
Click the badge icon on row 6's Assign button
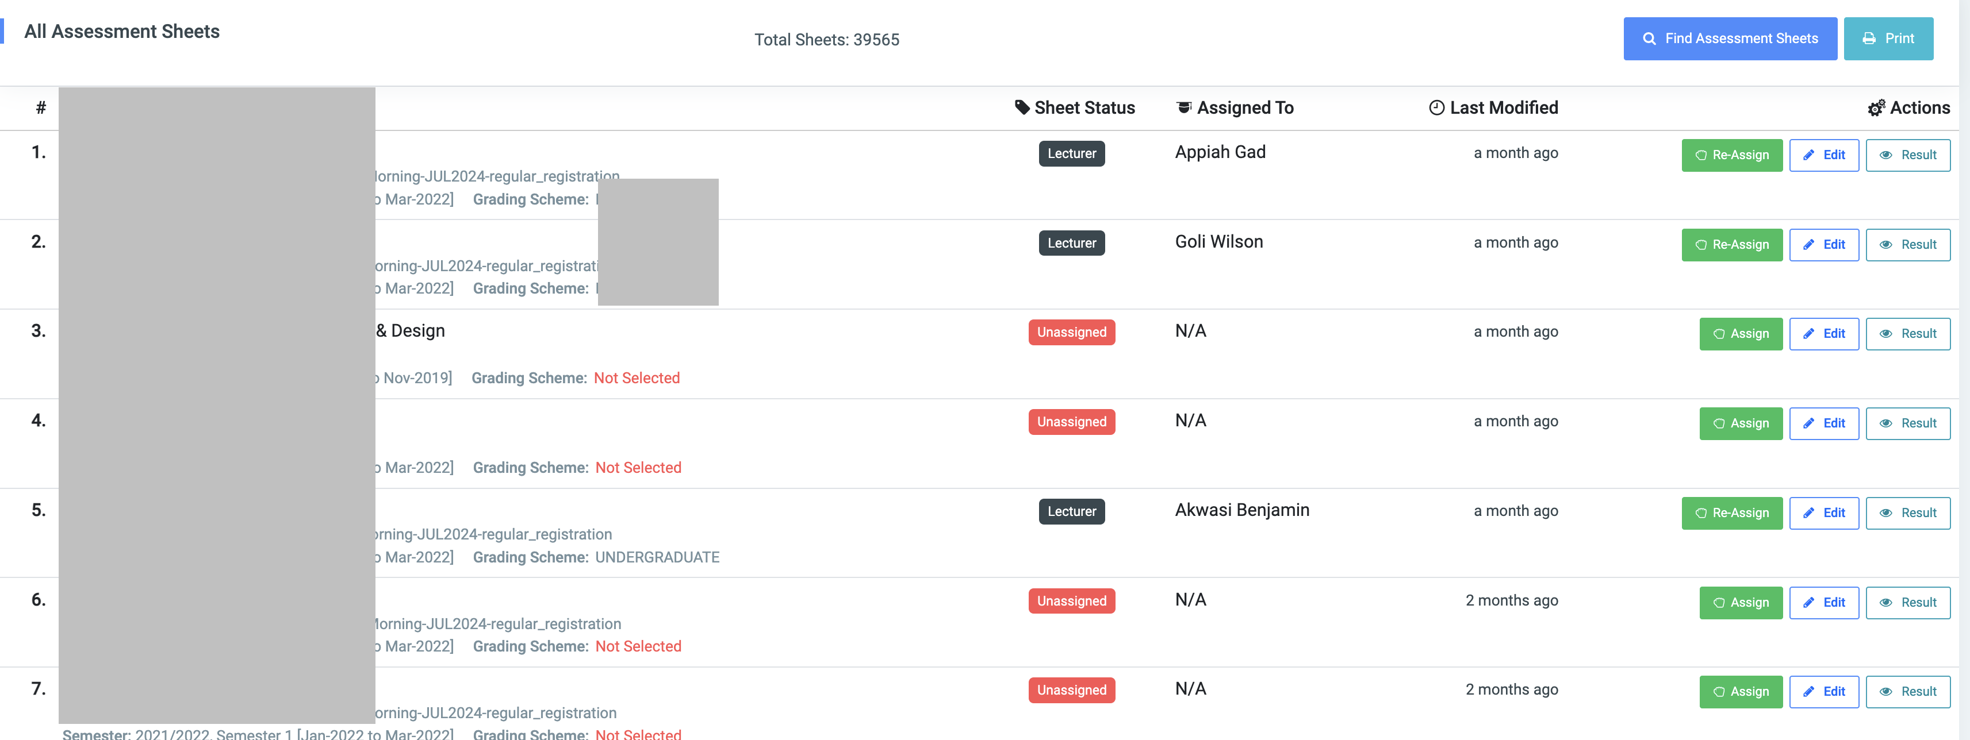coord(1718,602)
